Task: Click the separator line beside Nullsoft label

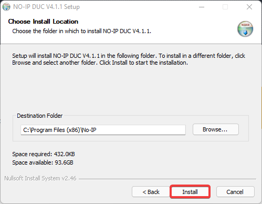Action: pos(167,179)
